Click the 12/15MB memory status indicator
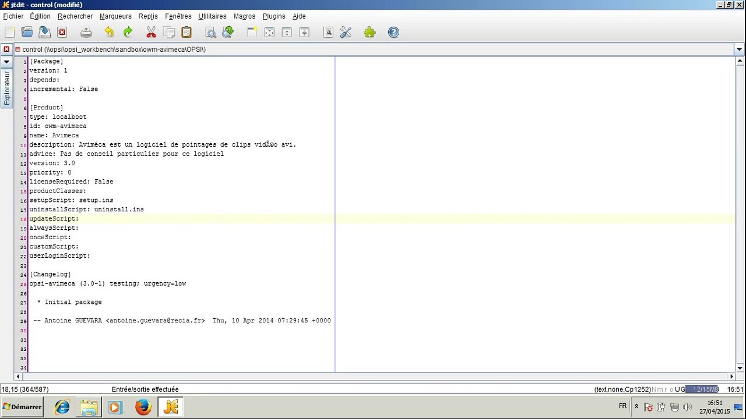This screenshot has height=419, width=746. (x=702, y=389)
